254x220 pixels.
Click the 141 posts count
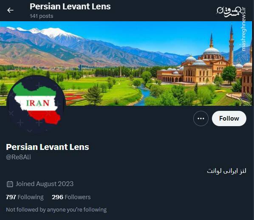(x=42, y=16)
